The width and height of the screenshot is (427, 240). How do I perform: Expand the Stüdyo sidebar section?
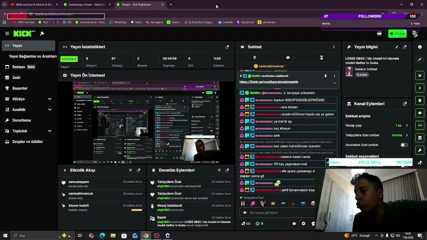pyautogui.click(x=50, y=99)
